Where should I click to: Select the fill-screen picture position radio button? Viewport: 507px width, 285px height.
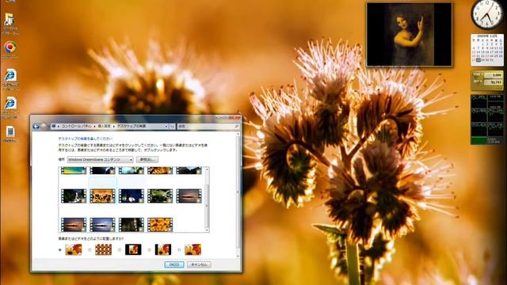60,250
